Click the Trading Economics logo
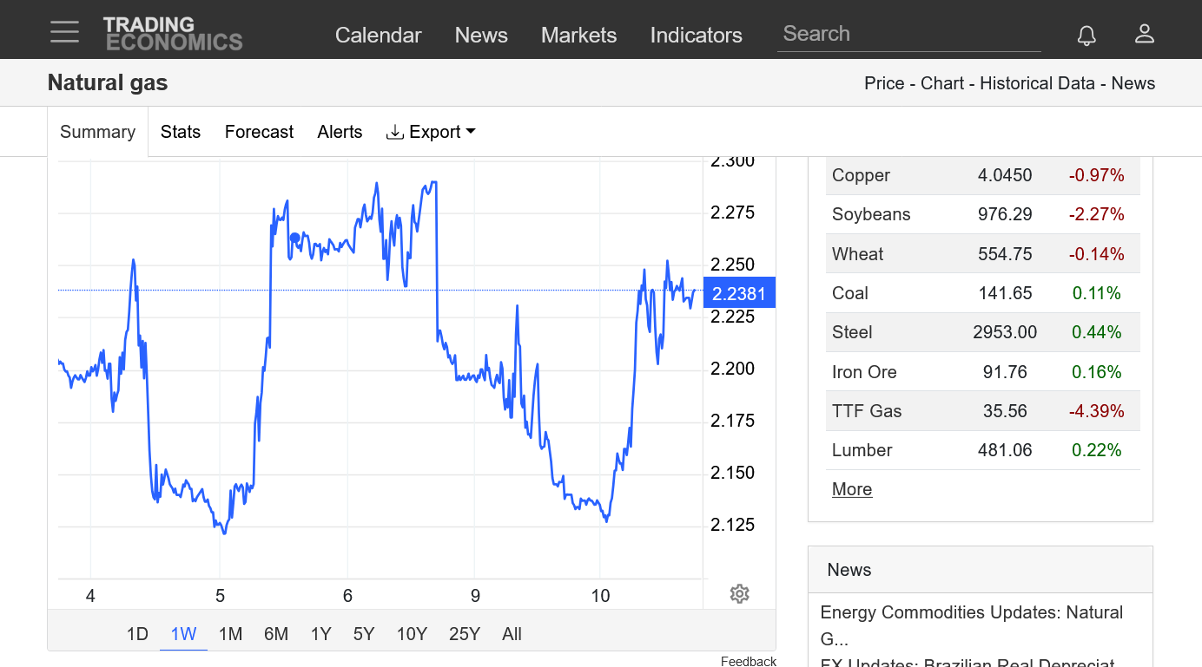The width and height of the screenshot is (1202, 667). (x=173, y=34)
